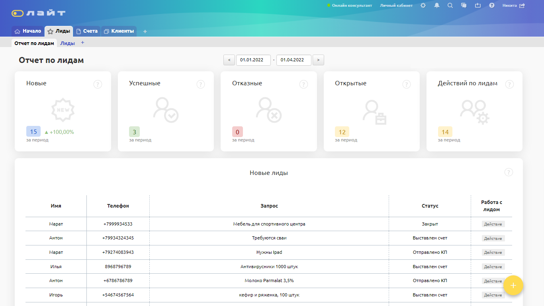
Task: Open help question mark in top bar
Action: (492, 6)
